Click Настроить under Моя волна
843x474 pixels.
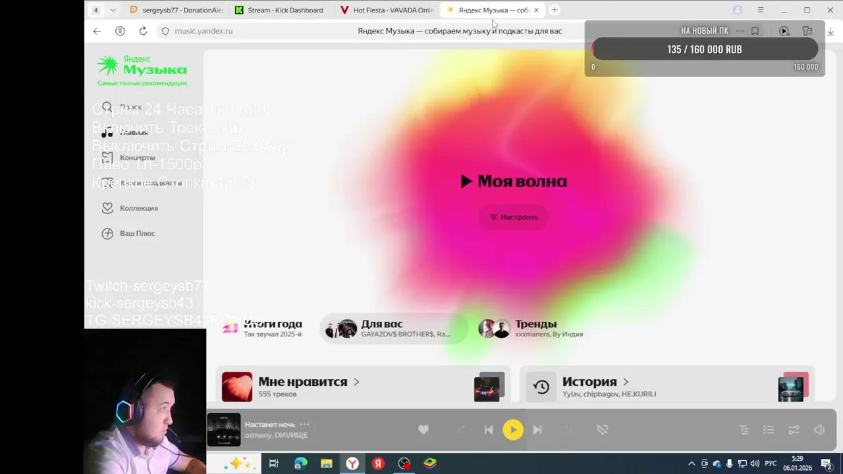[x=514, y=217]
